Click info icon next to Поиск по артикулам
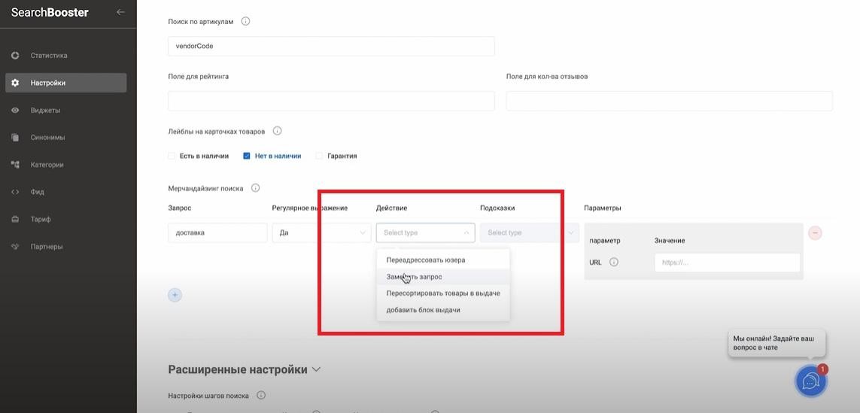 pos(245,21)
